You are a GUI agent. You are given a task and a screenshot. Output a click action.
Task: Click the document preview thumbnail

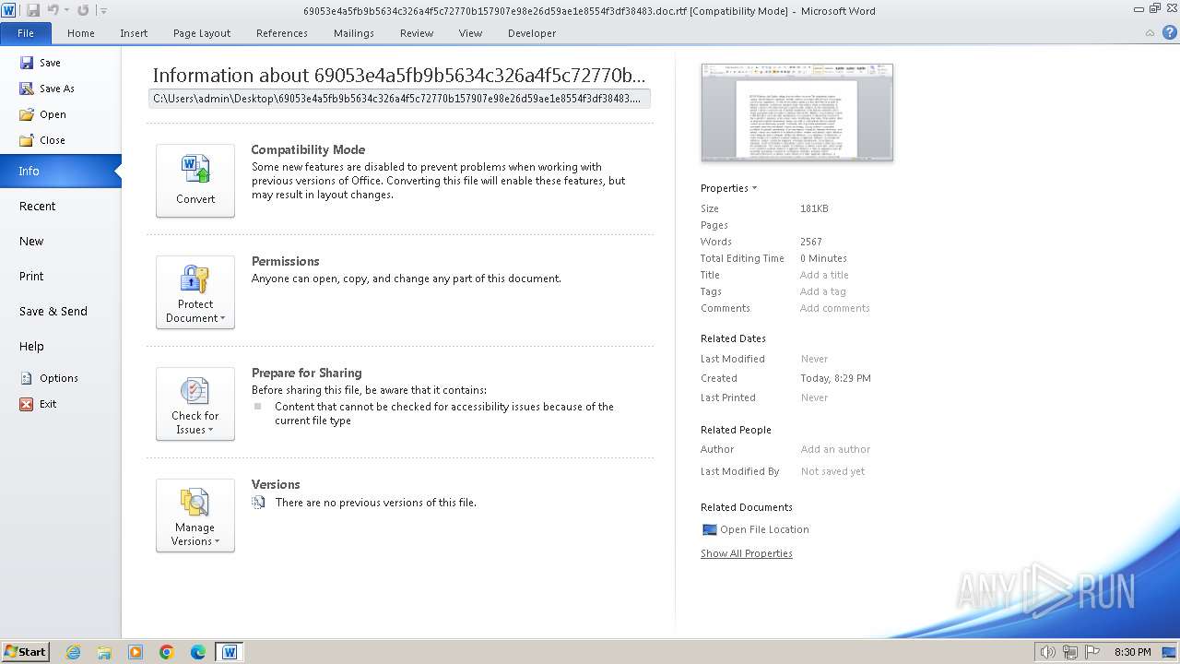click(x=796, y=113)
